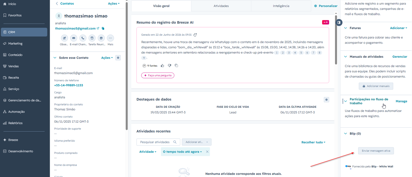Open the Atividade filter dropdown
The width and height of the screenshot is (412, 177).
148,152
